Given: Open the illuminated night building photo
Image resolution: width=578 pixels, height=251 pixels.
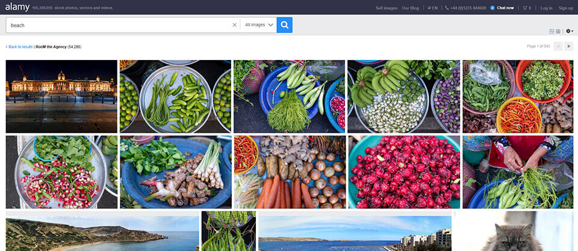Looking at the screenshot, I should [x=61, y=96].
